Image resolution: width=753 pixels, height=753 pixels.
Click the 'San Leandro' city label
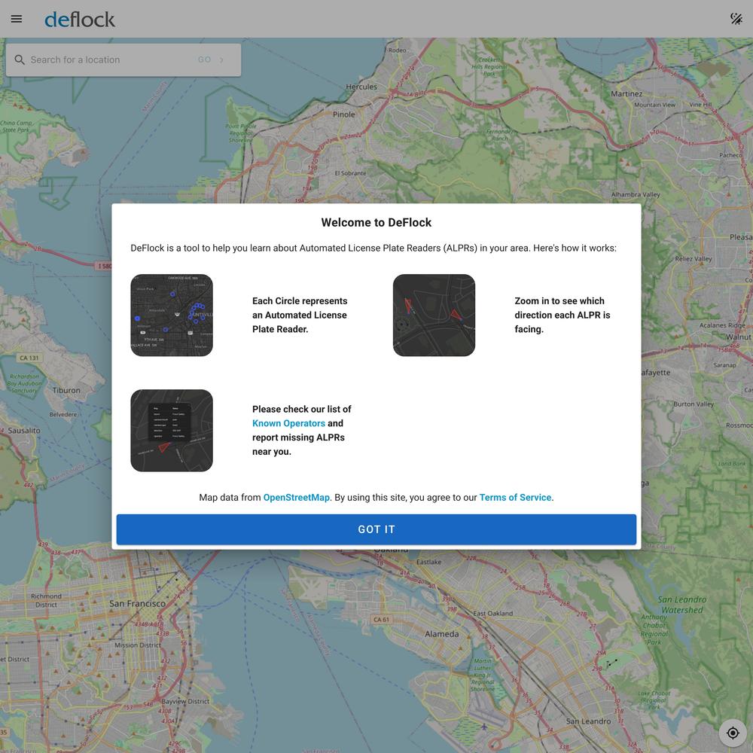[588, 721]
